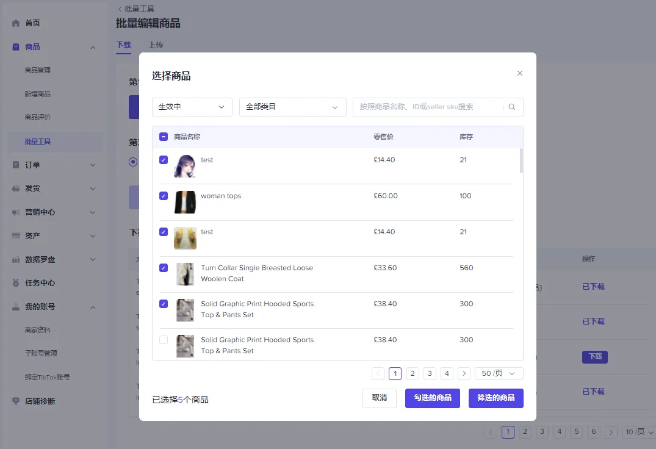This screenshot has width=656, height=449.
Task: Open the 全部类目 category dropdown
Action: pyautogui.click(x=292, y=107)
